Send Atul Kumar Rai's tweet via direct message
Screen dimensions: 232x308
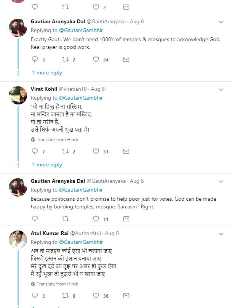point(126,296)
